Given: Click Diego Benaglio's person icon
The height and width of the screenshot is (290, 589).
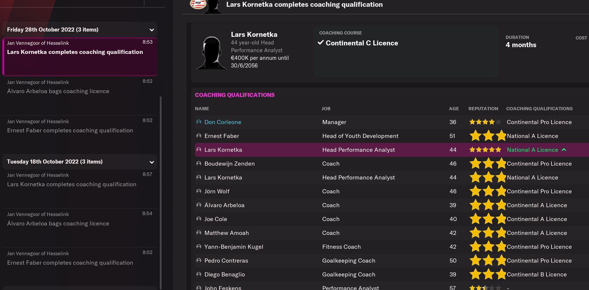Looking at the screenshot, I should click(x=198, y=274).
